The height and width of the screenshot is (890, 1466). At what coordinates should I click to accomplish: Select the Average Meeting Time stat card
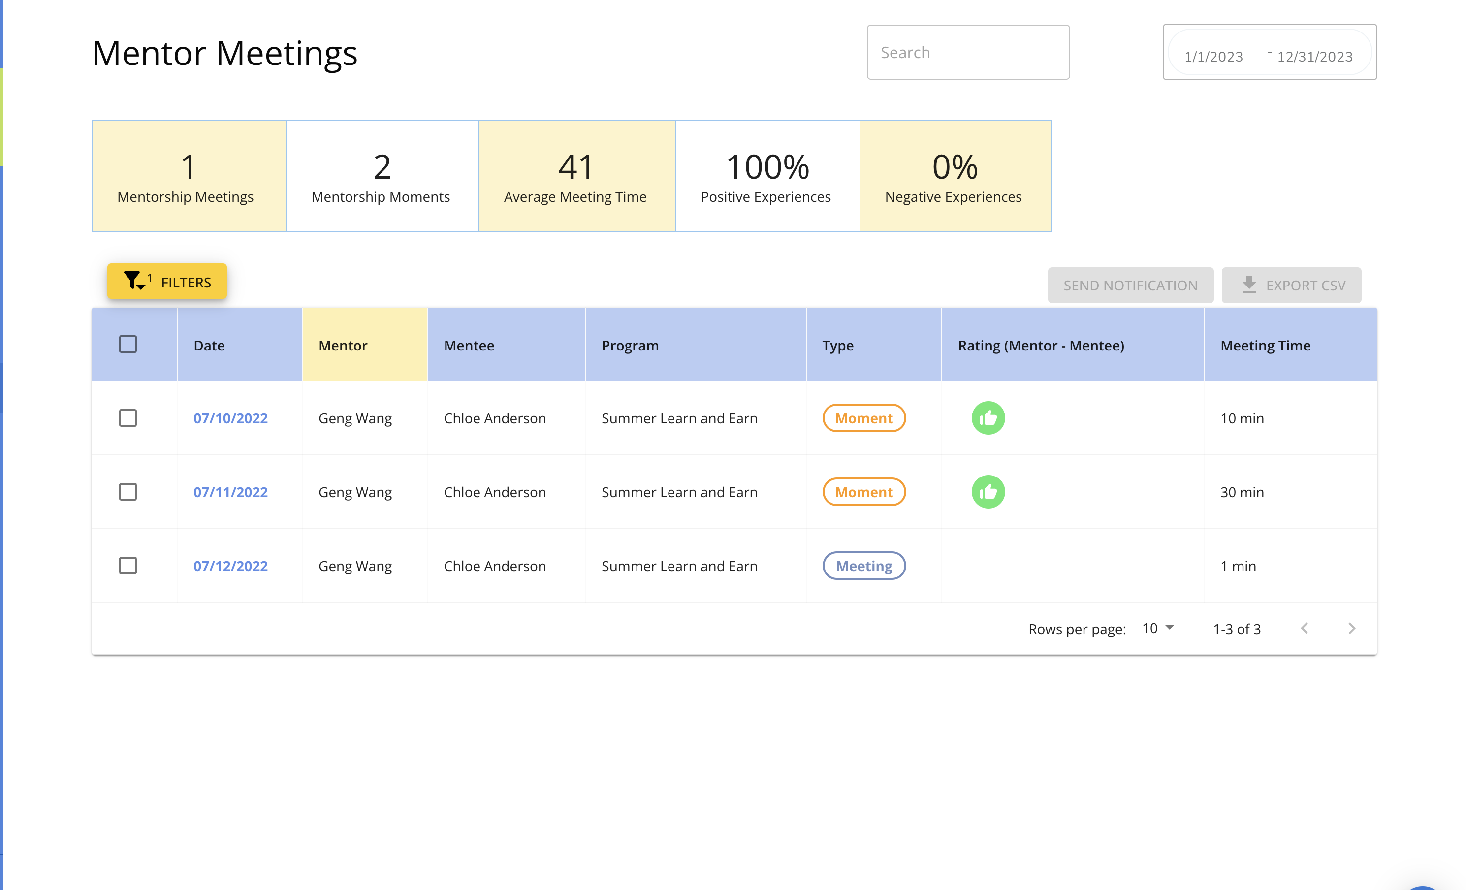[x=576, y=176]
